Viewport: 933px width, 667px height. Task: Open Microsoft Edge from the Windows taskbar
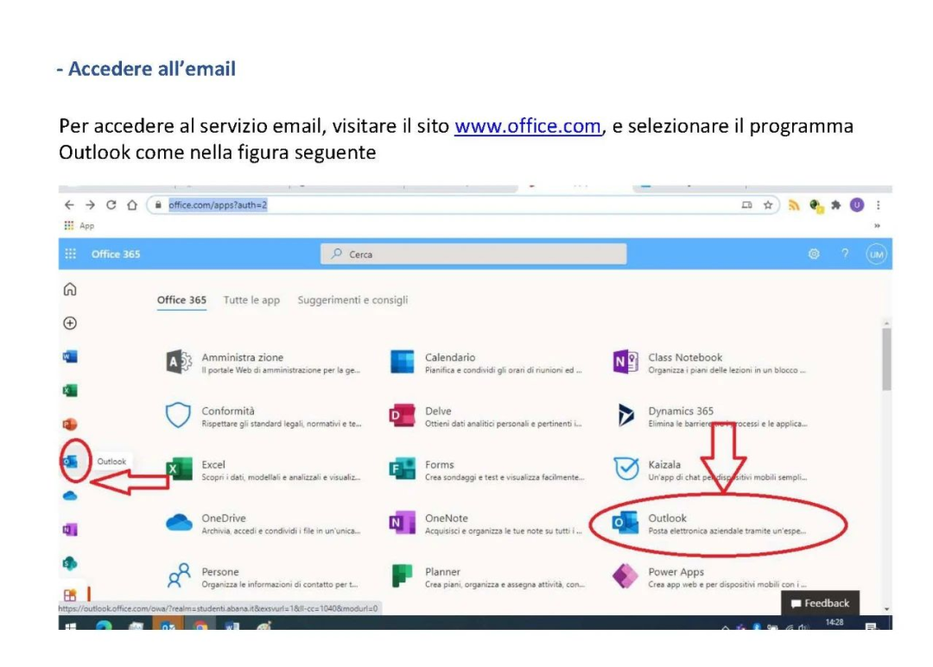click(x=104, y=626)
